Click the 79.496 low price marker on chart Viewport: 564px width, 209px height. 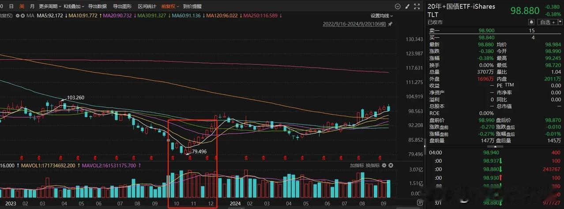(x=199, y=151)
